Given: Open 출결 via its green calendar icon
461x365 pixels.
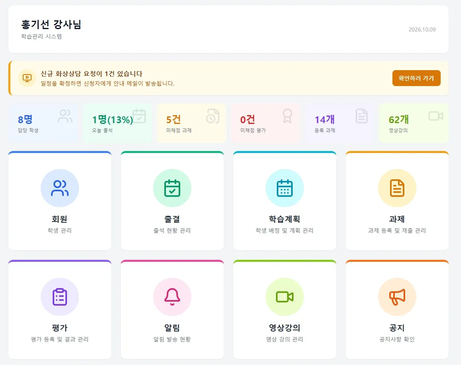Looking at the screenshot, I should point(172,188).
